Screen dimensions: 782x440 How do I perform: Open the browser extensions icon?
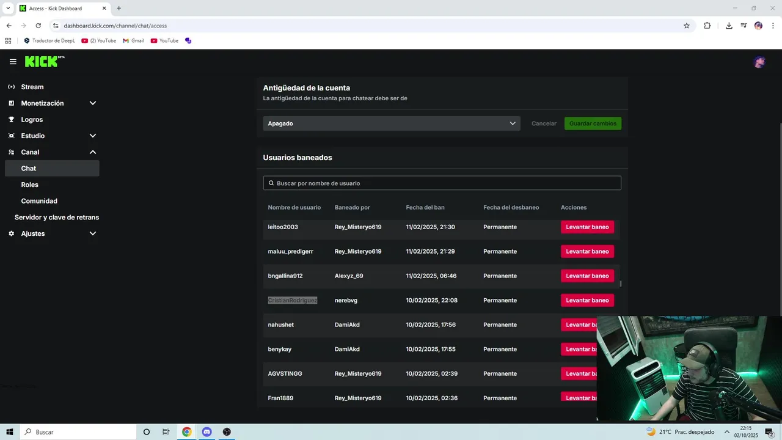coord(707,26)
